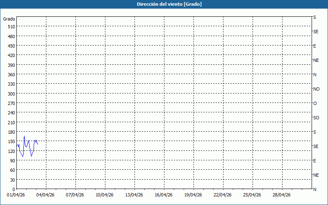Click the 07/04/26 date label
Screen dimensions: 328x205
(x=75, y=195)
